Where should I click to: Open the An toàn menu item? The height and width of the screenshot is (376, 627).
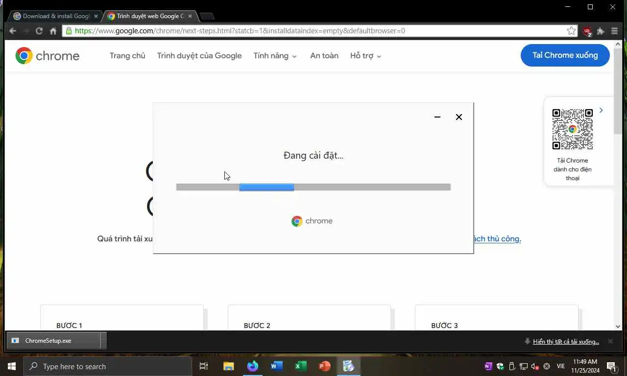pos(324,56)
